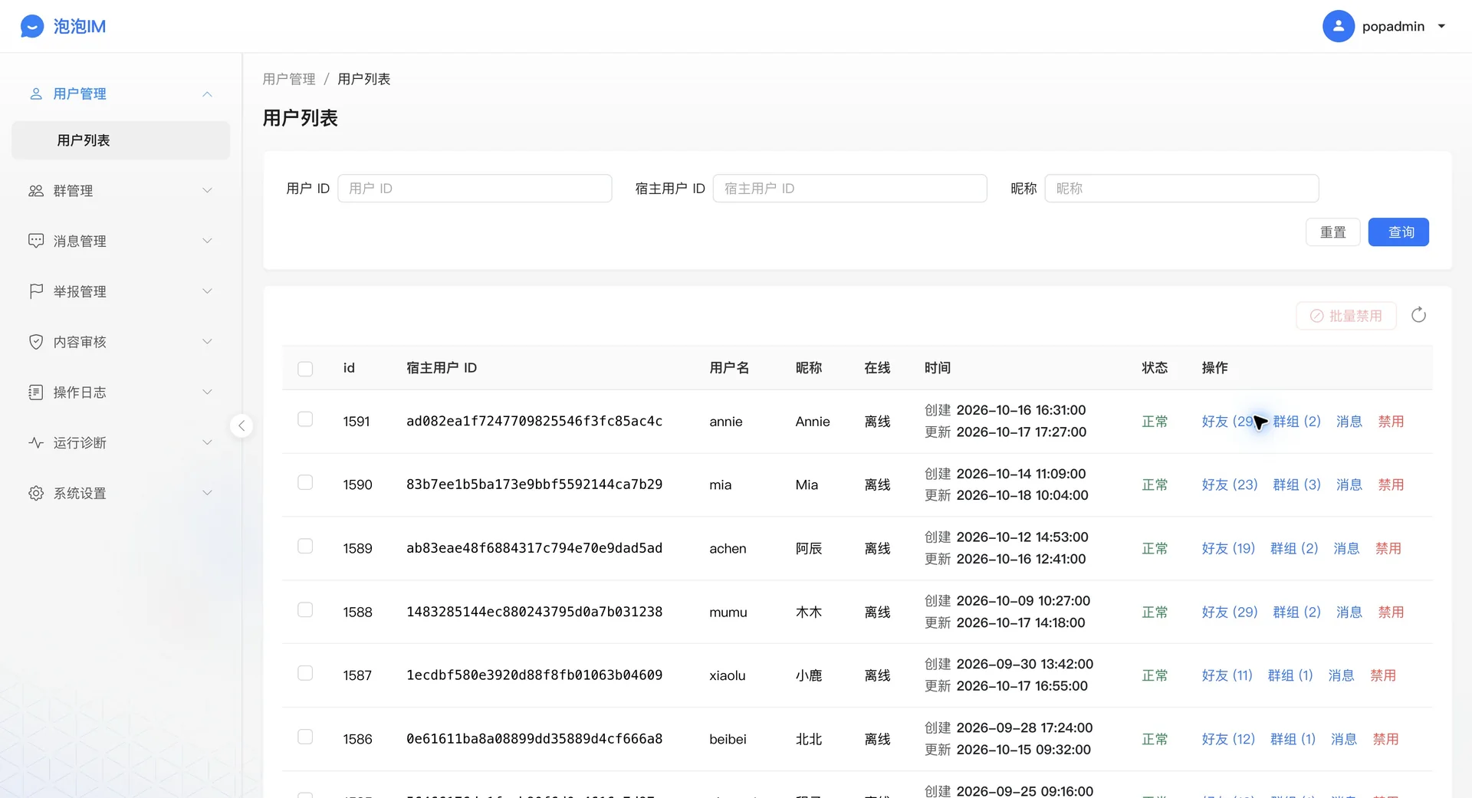Click the 群管理 group icon
The image size is (1472, 798).
[36, 190]
